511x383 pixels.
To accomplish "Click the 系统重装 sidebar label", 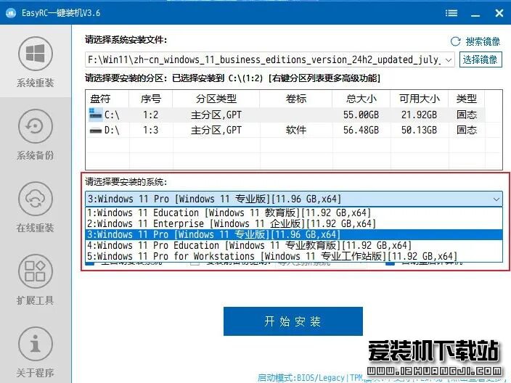I will coord(35,83).
